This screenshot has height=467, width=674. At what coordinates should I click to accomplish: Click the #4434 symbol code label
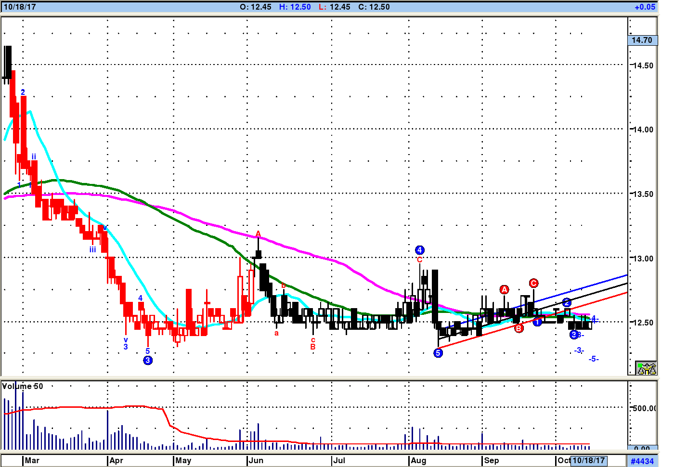(642, 461)
